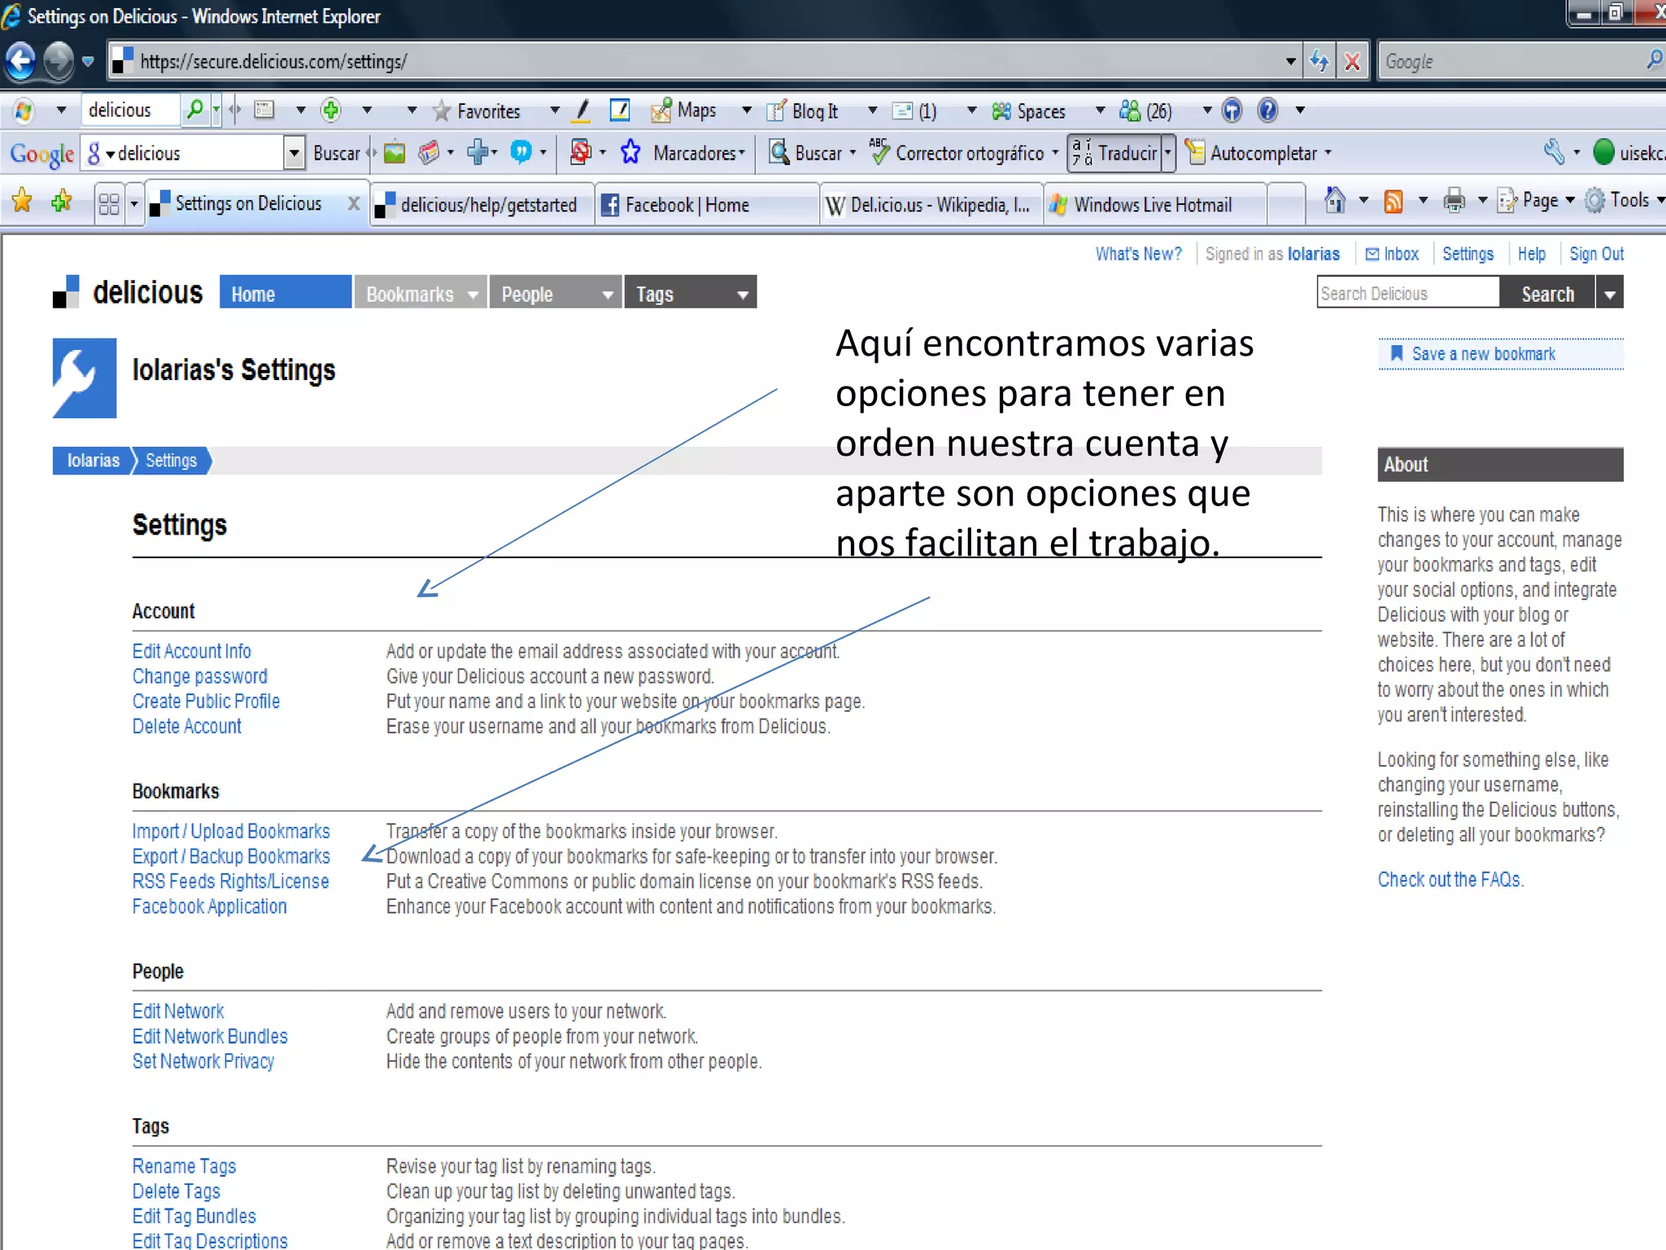Click the Home house icon in toolbar
This screenshot has height=1250, width=1666.
(x=1334, y=201)
